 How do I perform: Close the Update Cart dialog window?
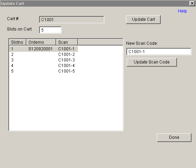192,3
